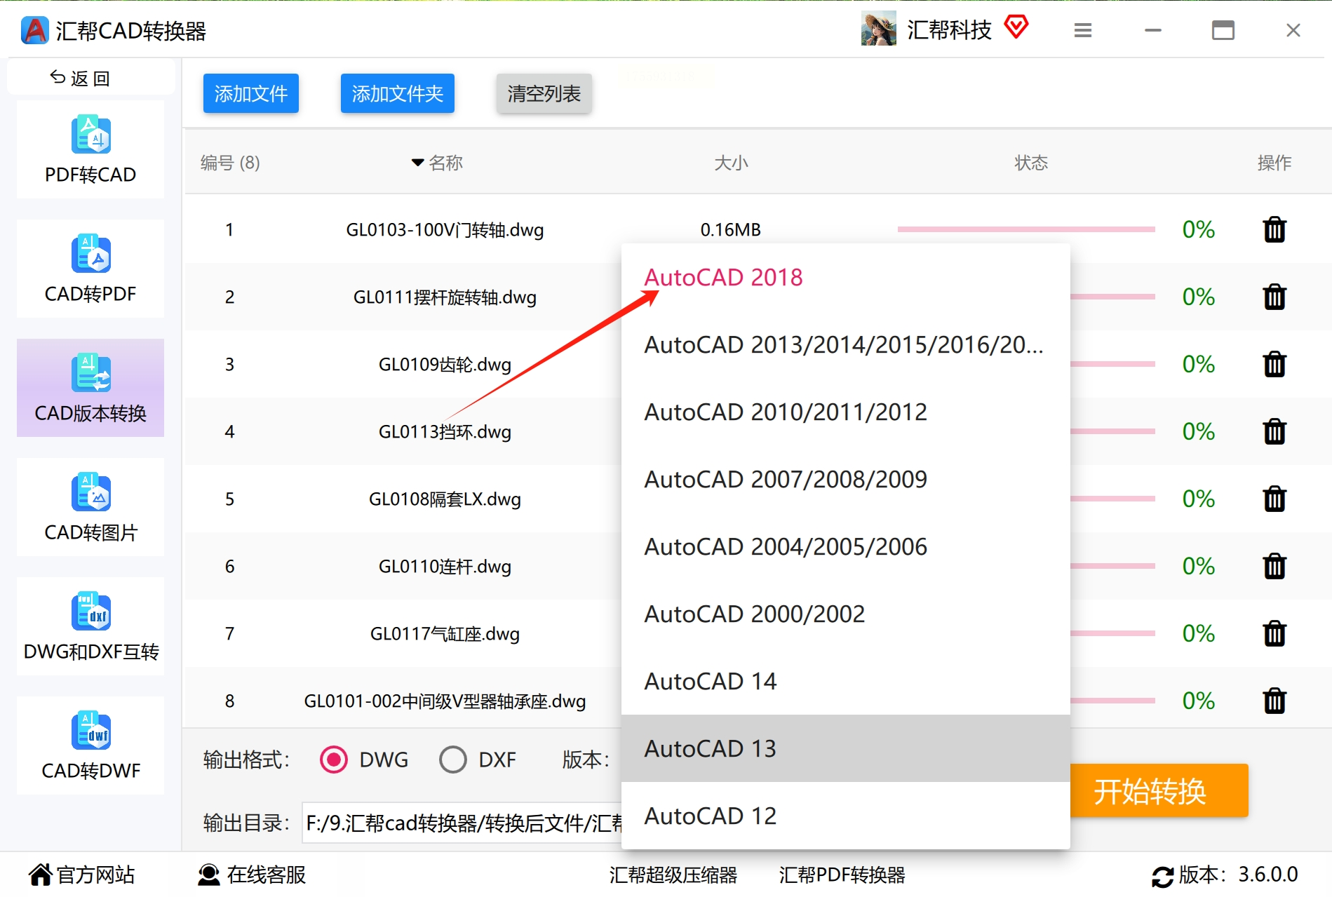
Task: Delete row 8 file with trash icon
Action: pyautogui.click(x=1274, y=701)
